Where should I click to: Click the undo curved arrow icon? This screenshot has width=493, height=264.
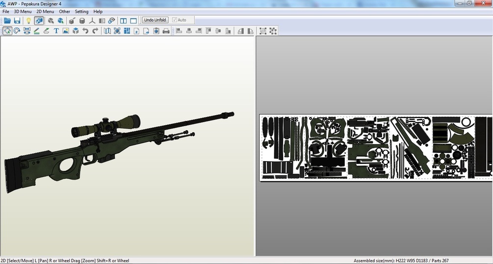tap(85, 31)
